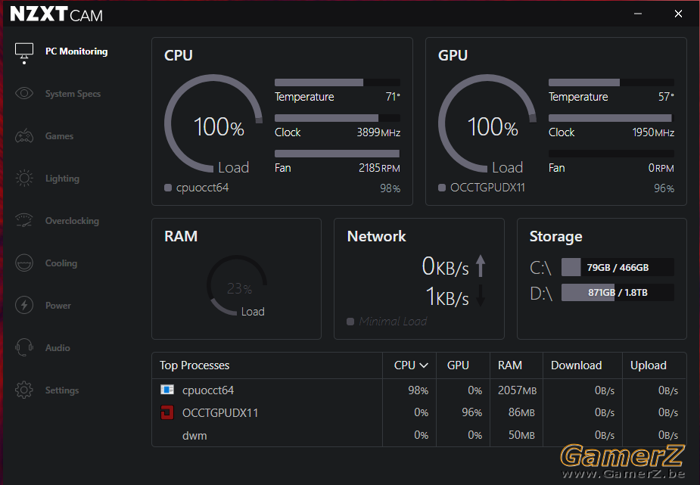Click the CPU fan speed bar
The image size is (700, 485).
(337, 154)
